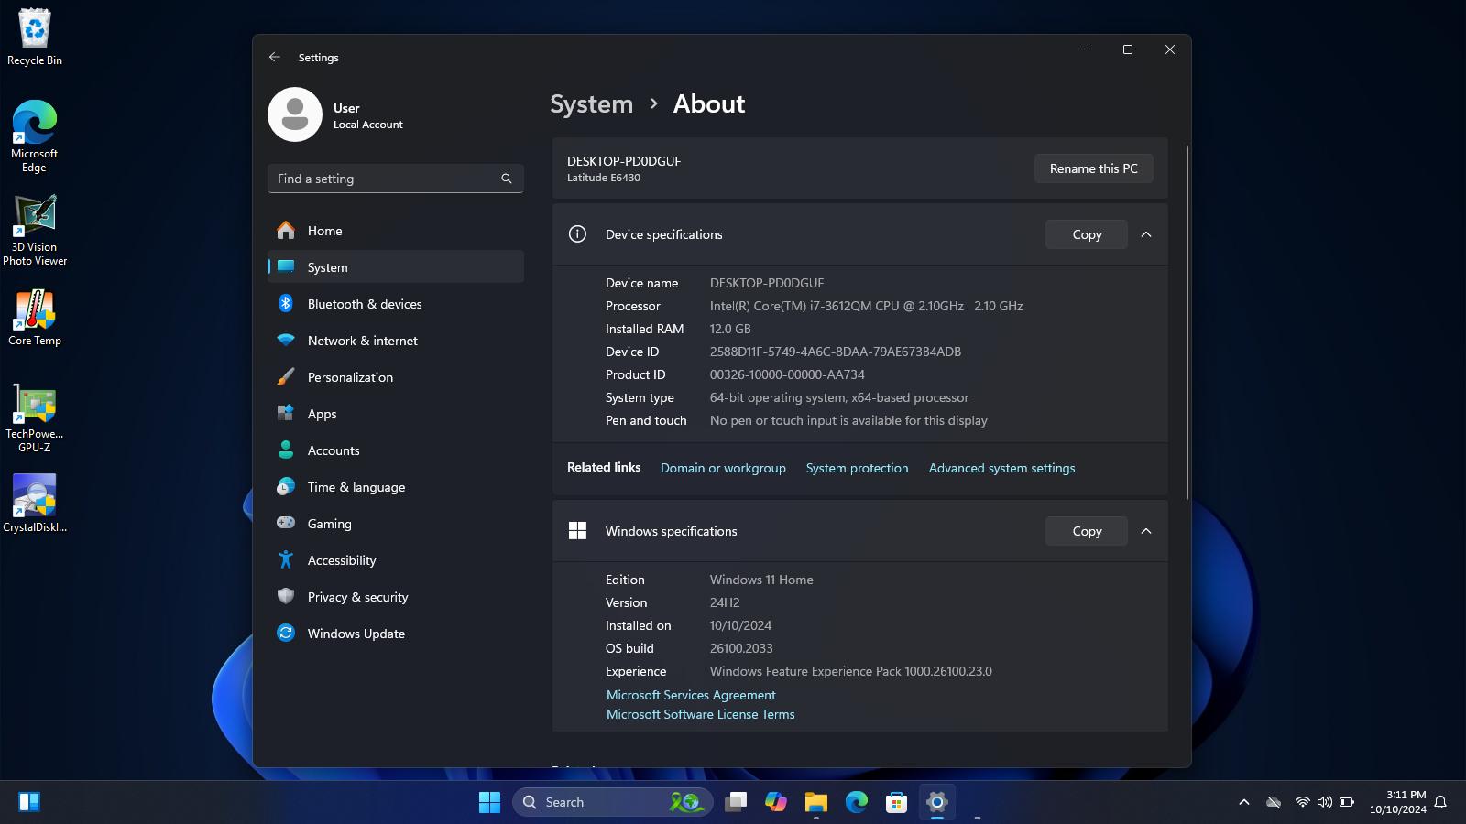
Task: Select System in the sidebar
Action: click(396, 267)
